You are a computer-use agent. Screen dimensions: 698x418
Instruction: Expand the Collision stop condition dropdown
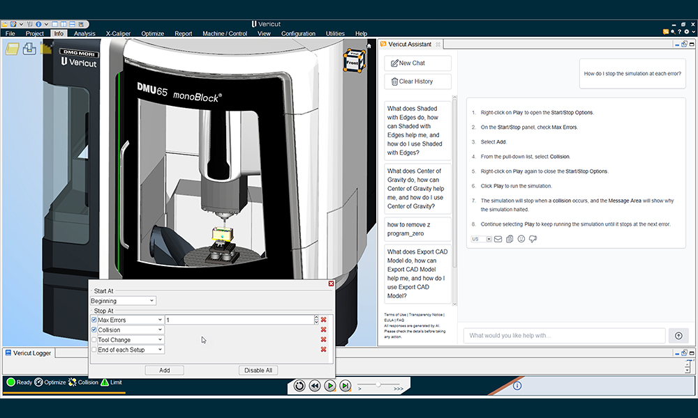pos(131,330)
